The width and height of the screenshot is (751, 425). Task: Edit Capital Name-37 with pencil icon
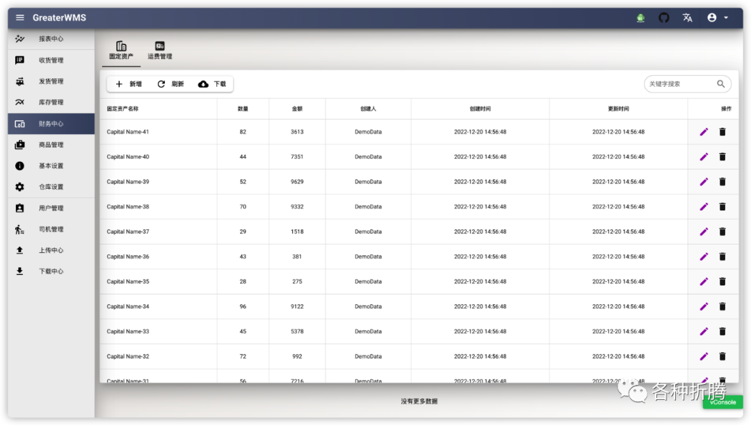click(x=704, y=232)
